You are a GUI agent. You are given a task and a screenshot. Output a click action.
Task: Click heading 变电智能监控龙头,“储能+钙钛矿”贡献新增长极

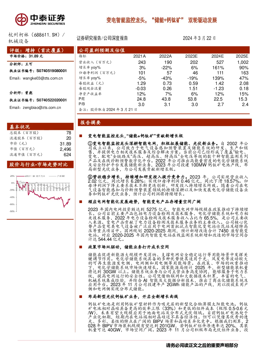(x=135, y=136)
